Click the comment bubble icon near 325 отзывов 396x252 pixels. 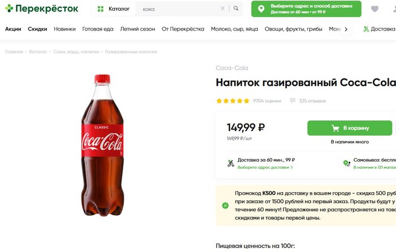click(292, 101)
